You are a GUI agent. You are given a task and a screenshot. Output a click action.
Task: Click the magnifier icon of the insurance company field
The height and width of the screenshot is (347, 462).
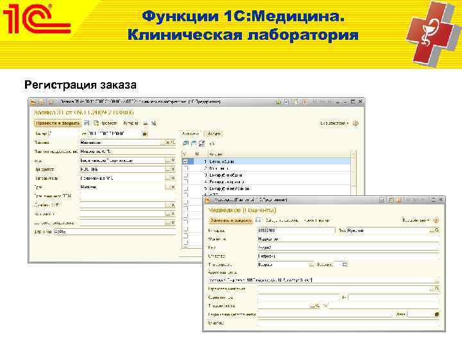[437, 289]
